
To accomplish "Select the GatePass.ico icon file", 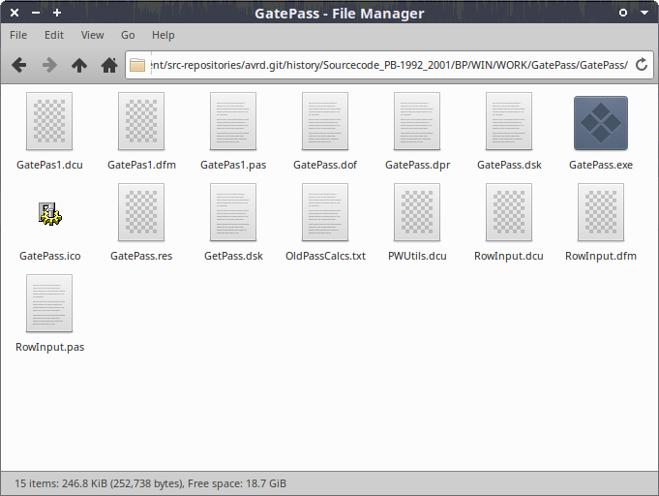I will pos(49,214).
